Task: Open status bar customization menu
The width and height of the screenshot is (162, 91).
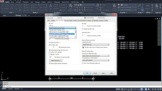Action: click(x=160, y=89)
